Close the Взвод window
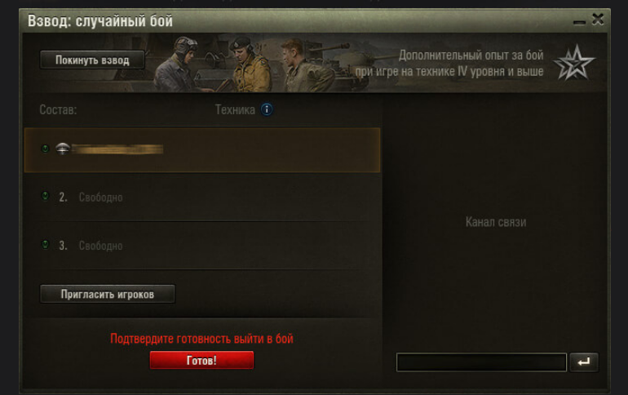 click(598, 19)
